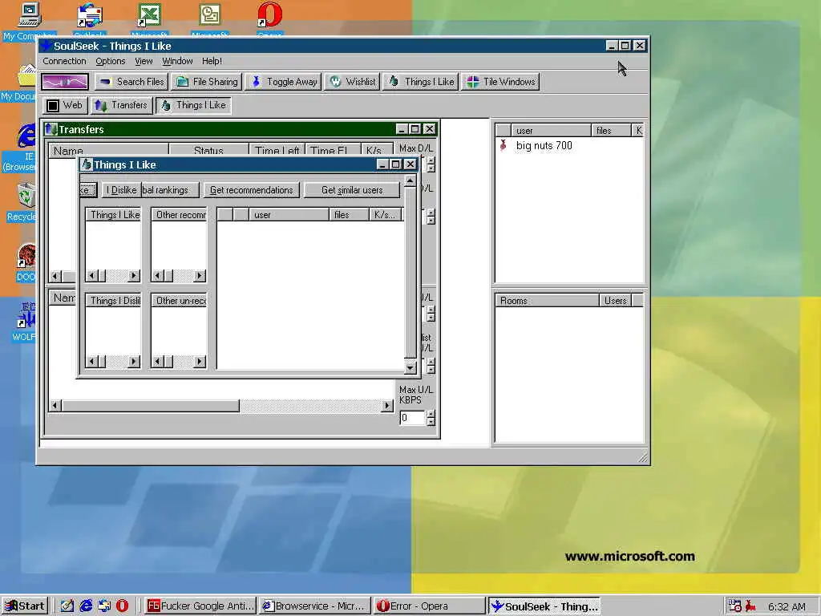This screenshot has height=616, width=821.
Task: Click the system tray scheduler icon
Action: tap(734, 606)
